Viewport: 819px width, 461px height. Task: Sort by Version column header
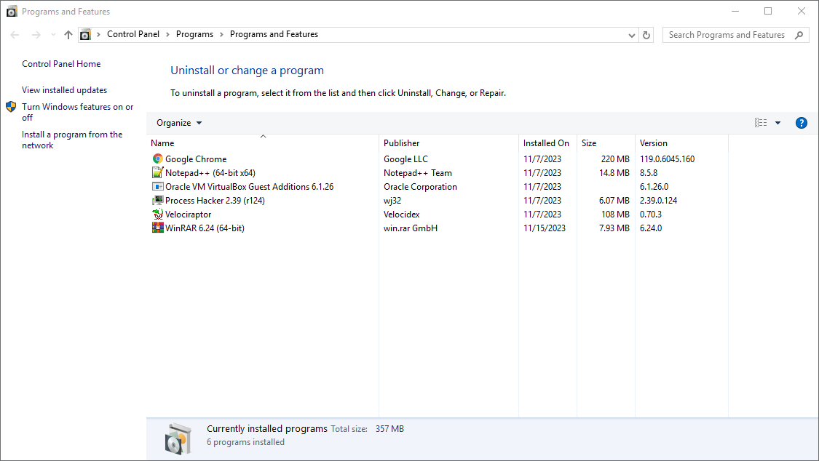(x=681, y=143)
